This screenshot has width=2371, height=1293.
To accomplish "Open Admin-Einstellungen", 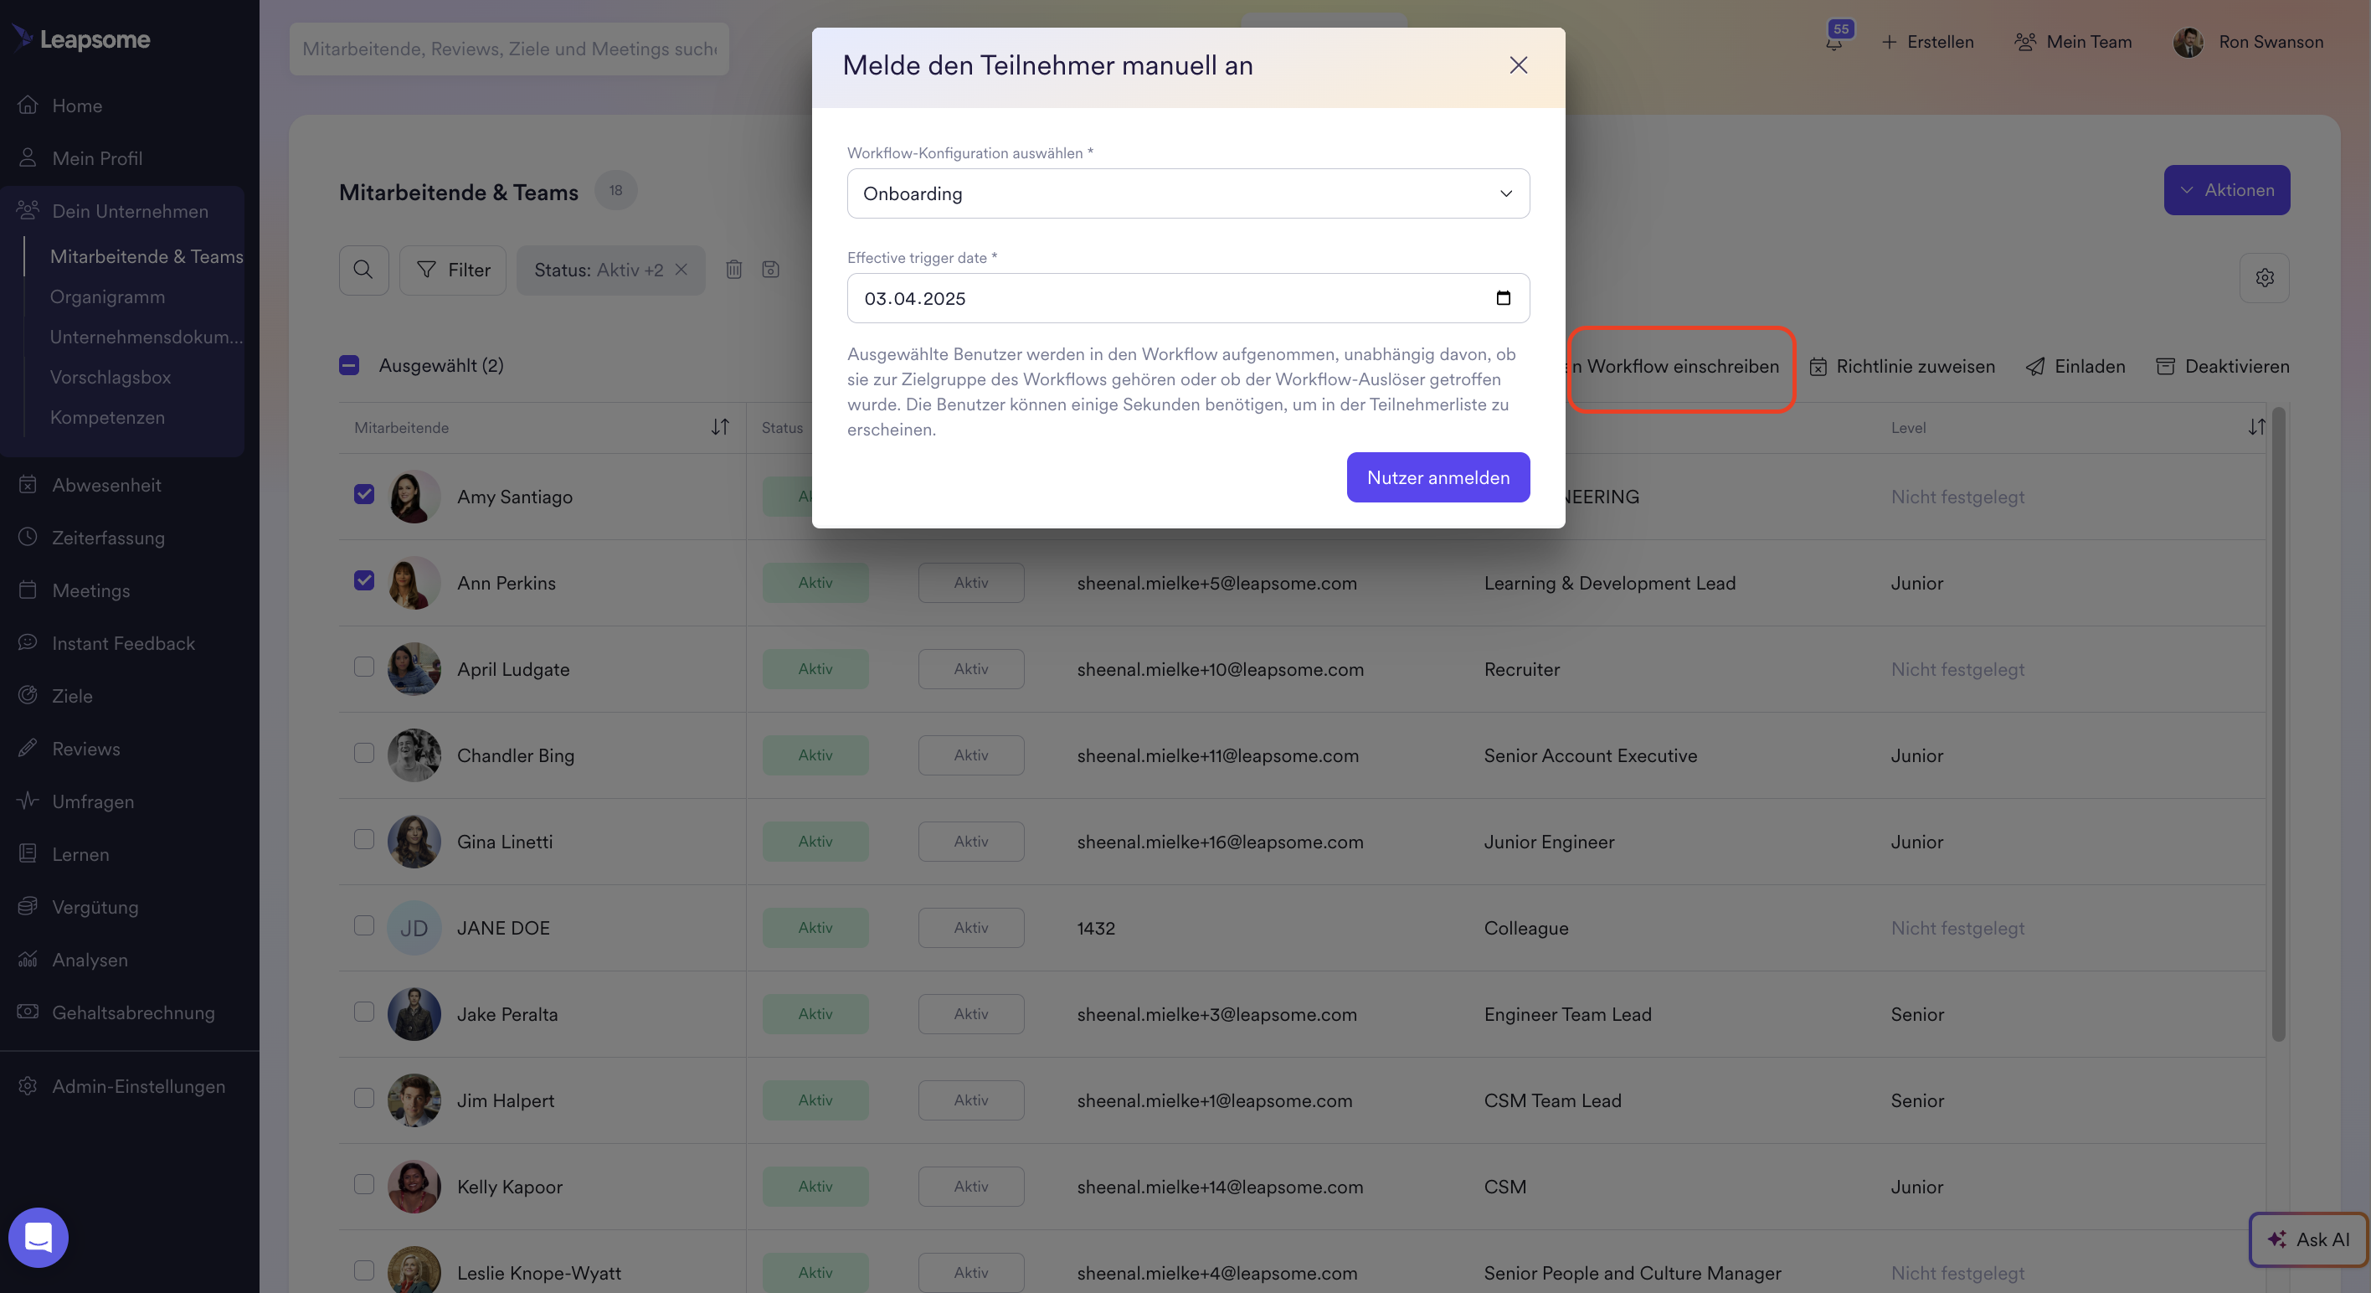I will (x=138, y=1086).
